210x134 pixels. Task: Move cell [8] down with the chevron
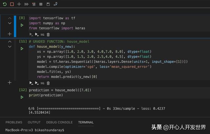point(10,23)
